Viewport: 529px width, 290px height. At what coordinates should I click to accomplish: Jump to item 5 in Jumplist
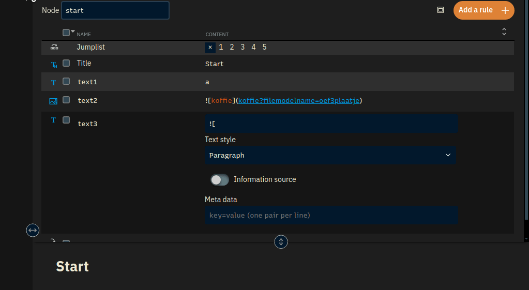pos(265,47)
